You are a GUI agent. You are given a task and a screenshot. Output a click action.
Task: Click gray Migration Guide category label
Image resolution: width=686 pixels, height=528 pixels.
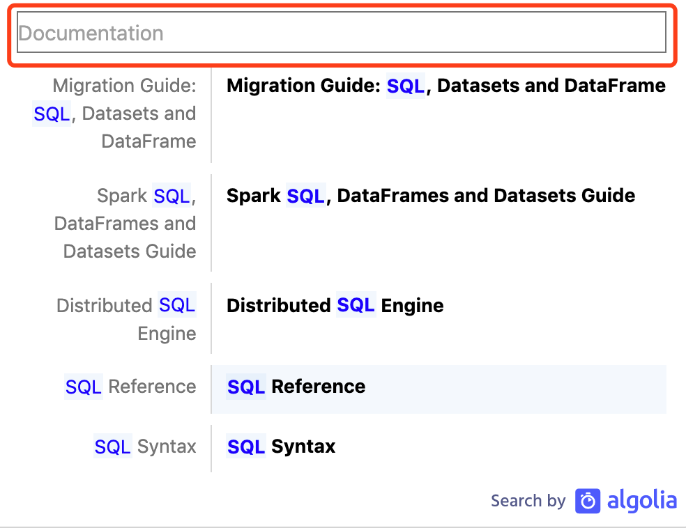tap(124, 86)
